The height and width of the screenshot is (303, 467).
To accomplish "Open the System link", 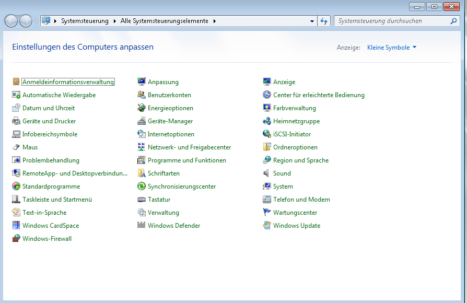I will pos(283,187).
